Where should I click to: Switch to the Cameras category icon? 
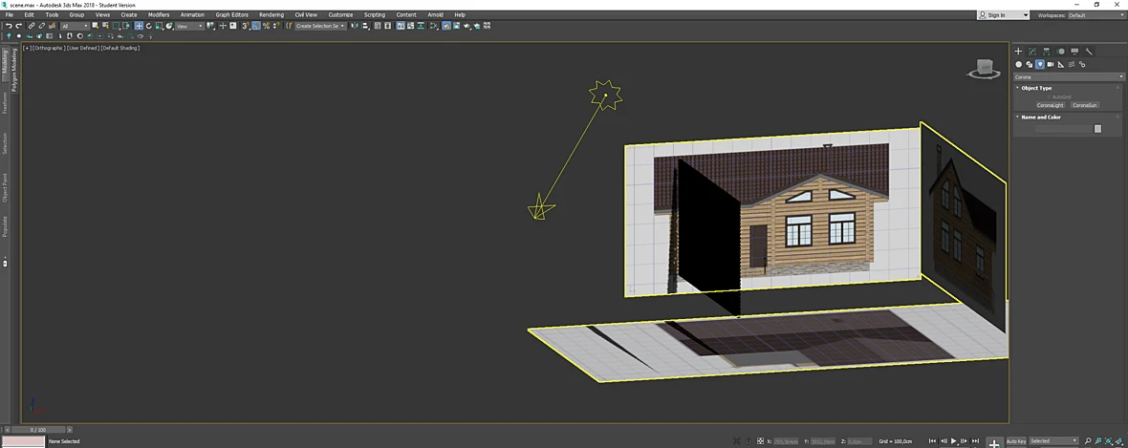pyautogui.click(x=1051, y=65)
